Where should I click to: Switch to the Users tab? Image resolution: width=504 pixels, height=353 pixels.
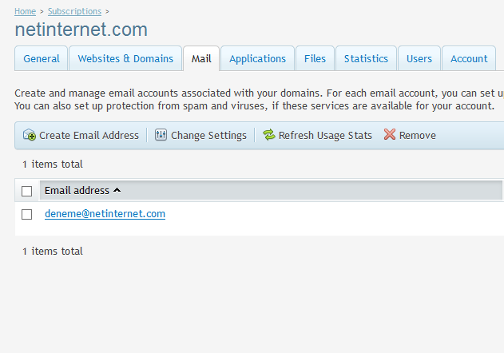tap(419, 58)
